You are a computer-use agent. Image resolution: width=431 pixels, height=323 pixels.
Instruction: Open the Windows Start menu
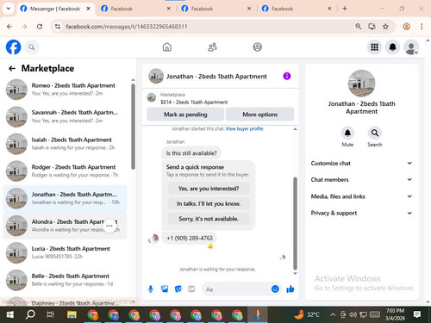point(10,315)
